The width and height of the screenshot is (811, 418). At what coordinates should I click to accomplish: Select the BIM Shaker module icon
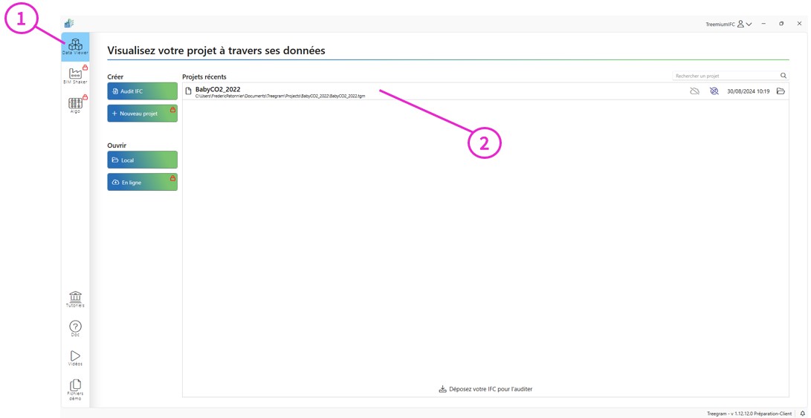coord(75,75)
